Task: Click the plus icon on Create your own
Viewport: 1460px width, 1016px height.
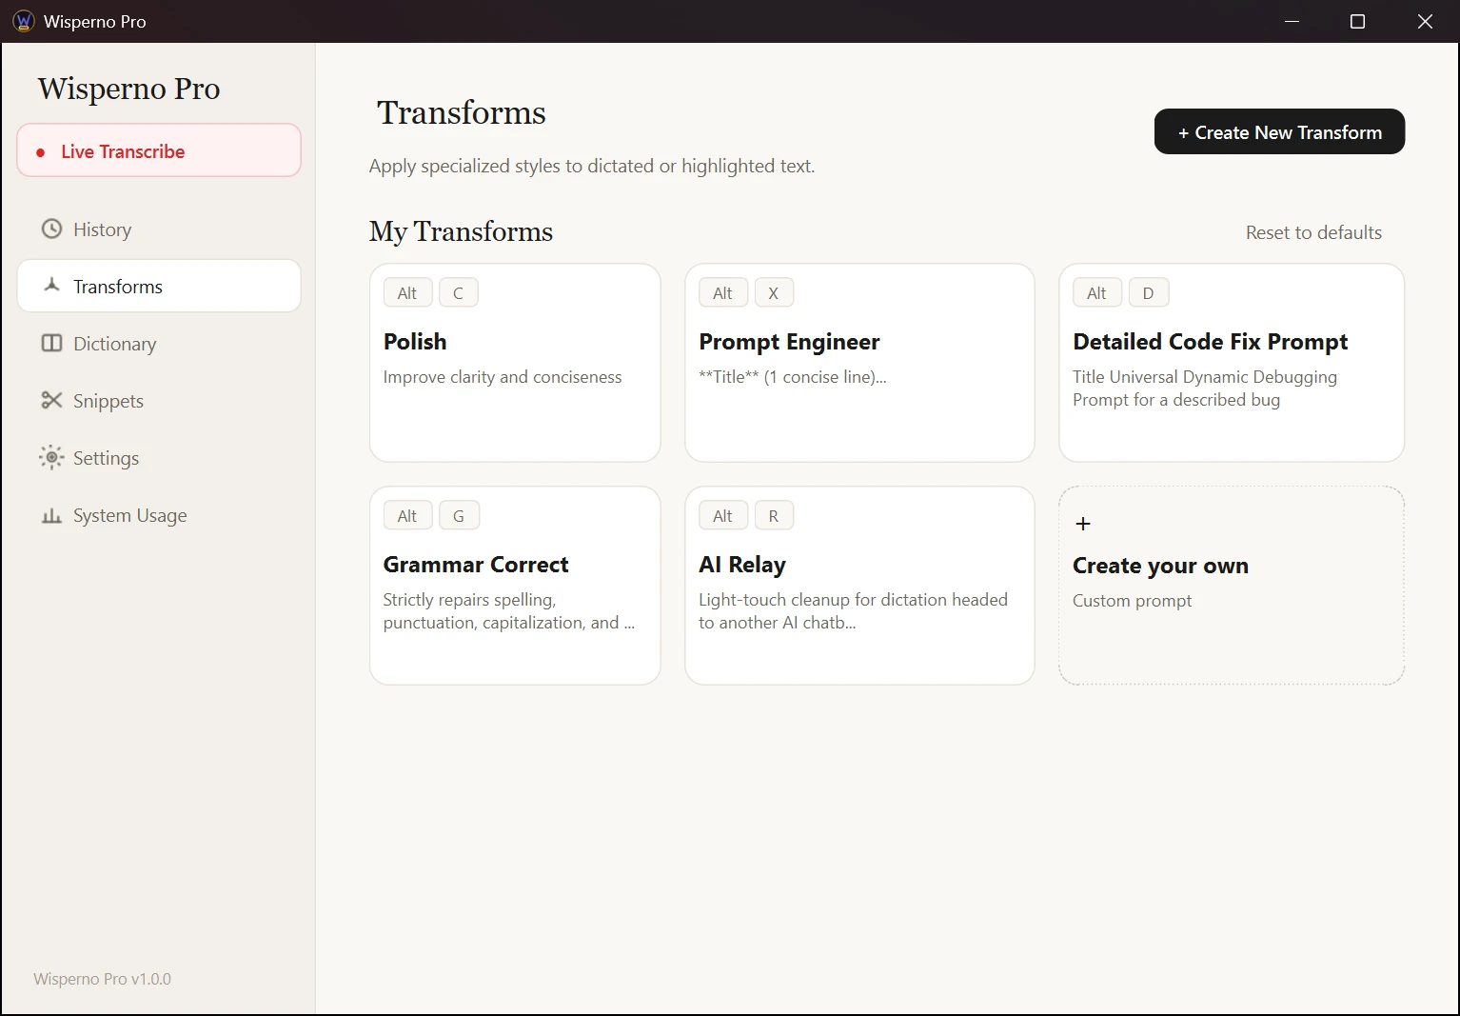Action: [x=1082, y=524]
